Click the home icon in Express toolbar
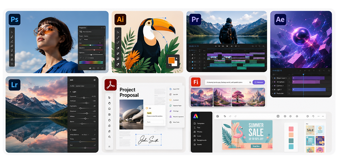Image resolution: width=338 pixels, height=159 pixels. tap(217, 116)
